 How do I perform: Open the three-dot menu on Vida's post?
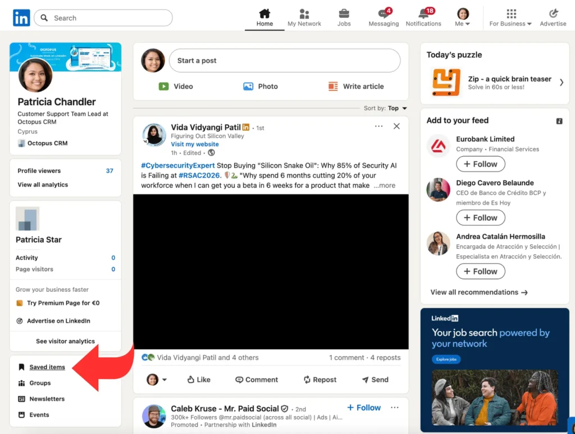point(379,126)
